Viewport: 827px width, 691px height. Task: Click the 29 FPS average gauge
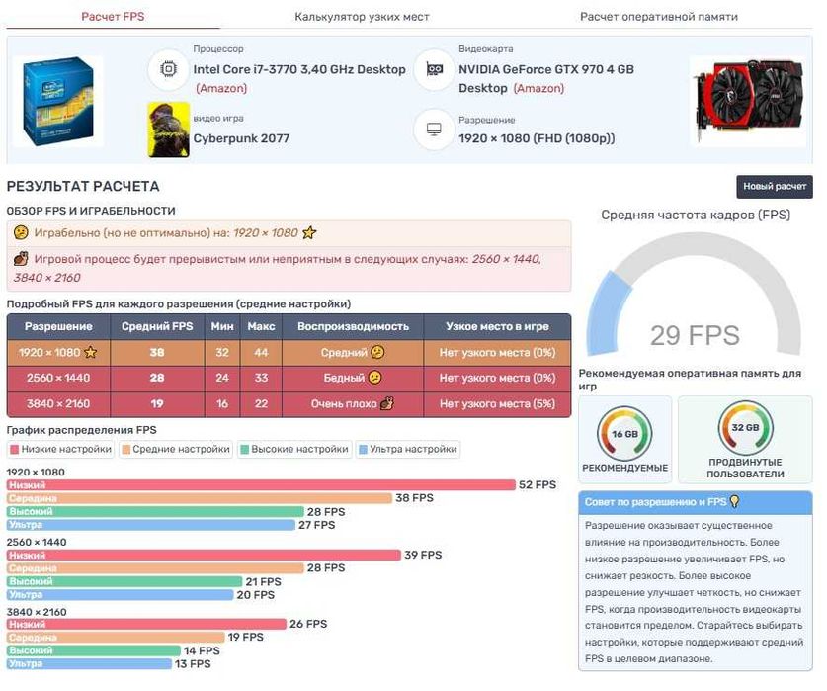click(694, 296)
